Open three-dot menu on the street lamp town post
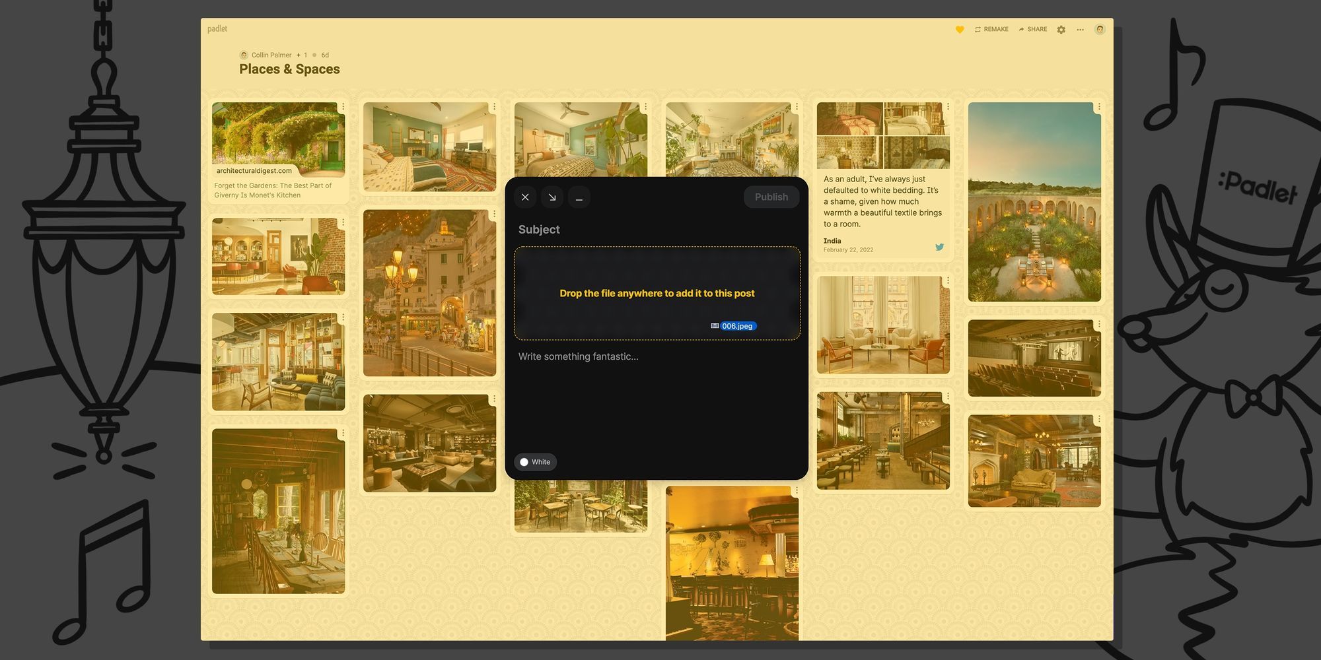The height and width of the screenshot is (660, 1321). tap(494, 214)
